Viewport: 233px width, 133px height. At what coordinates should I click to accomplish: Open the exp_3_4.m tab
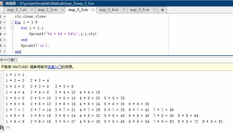point(109,10)
